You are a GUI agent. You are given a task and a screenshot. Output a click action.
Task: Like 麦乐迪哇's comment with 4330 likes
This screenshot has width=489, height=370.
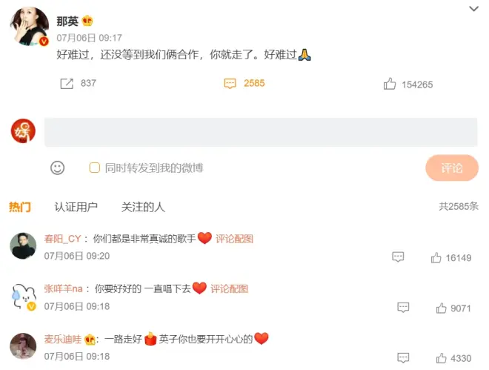(x=441, y=358)
